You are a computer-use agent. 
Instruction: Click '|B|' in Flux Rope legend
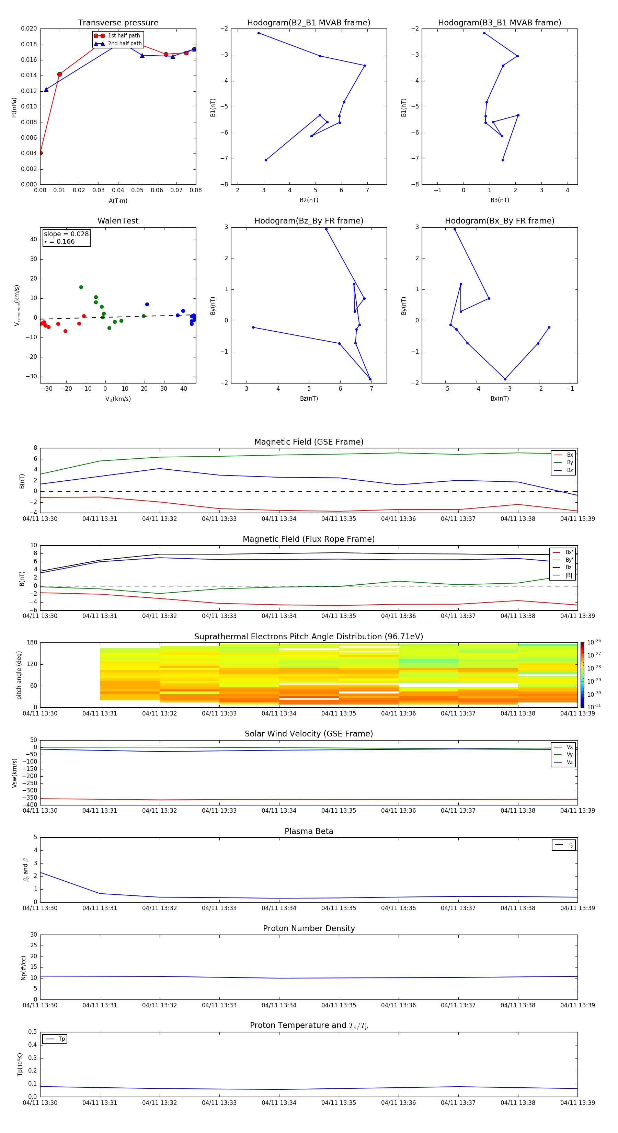[563, 575]
